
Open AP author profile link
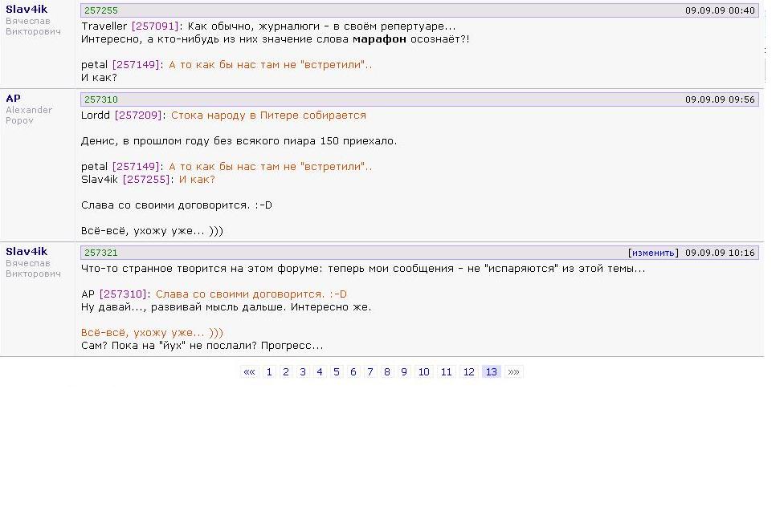[x=13, y=99]
